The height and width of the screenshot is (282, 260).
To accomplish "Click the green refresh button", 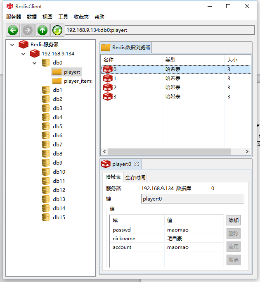I will [x=57, y=30].
